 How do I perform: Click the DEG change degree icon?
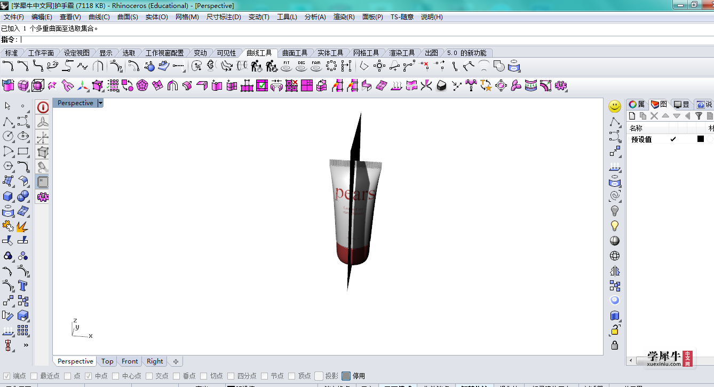click(302, 66)
